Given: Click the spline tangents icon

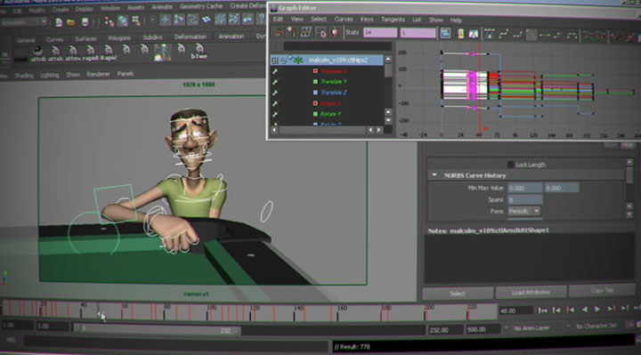Looking at the screenshot, I should click(x=503, y=35).
